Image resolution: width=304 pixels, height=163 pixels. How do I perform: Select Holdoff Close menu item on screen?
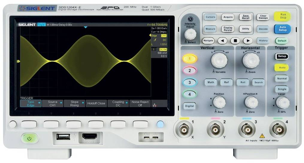pos(96,103)
